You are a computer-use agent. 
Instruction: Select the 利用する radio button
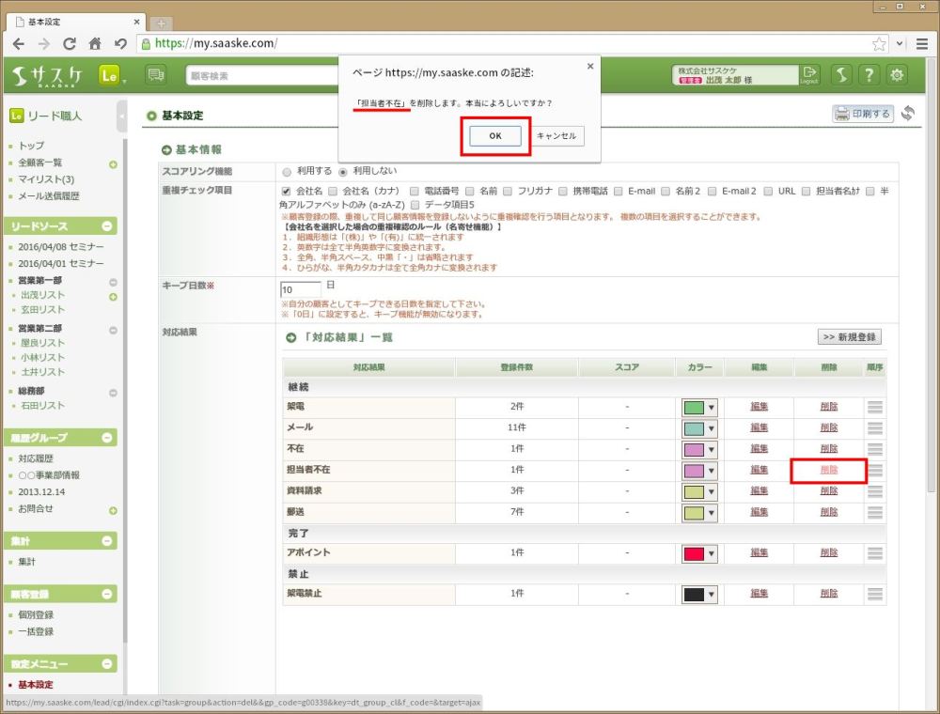pyautogui.click(x=287, y=172)
